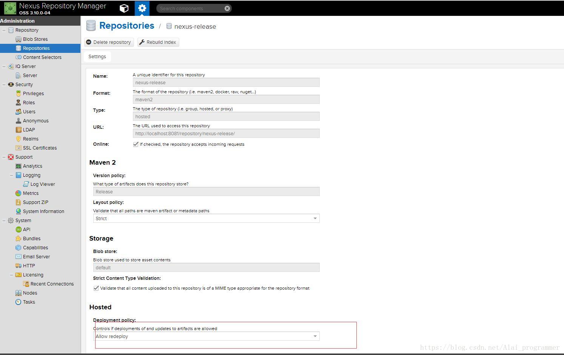Click the Users icon in sidebar
564x355 pixels.
[x=18, y=112]
